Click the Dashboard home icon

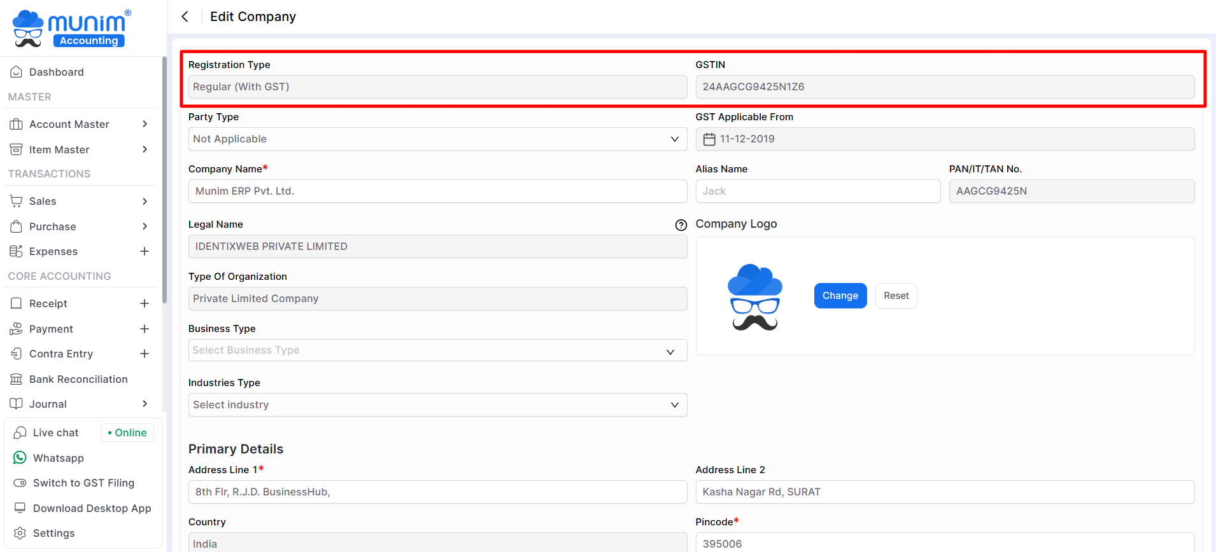[x=17, y=72]
